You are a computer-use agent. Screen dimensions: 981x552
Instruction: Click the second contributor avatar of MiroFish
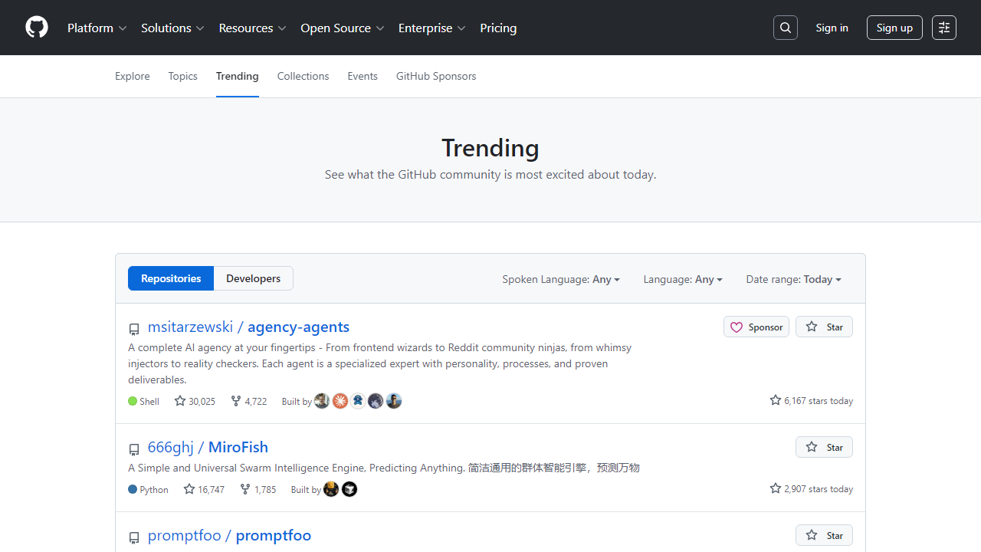pyautogui.click(x=349, y=489)
